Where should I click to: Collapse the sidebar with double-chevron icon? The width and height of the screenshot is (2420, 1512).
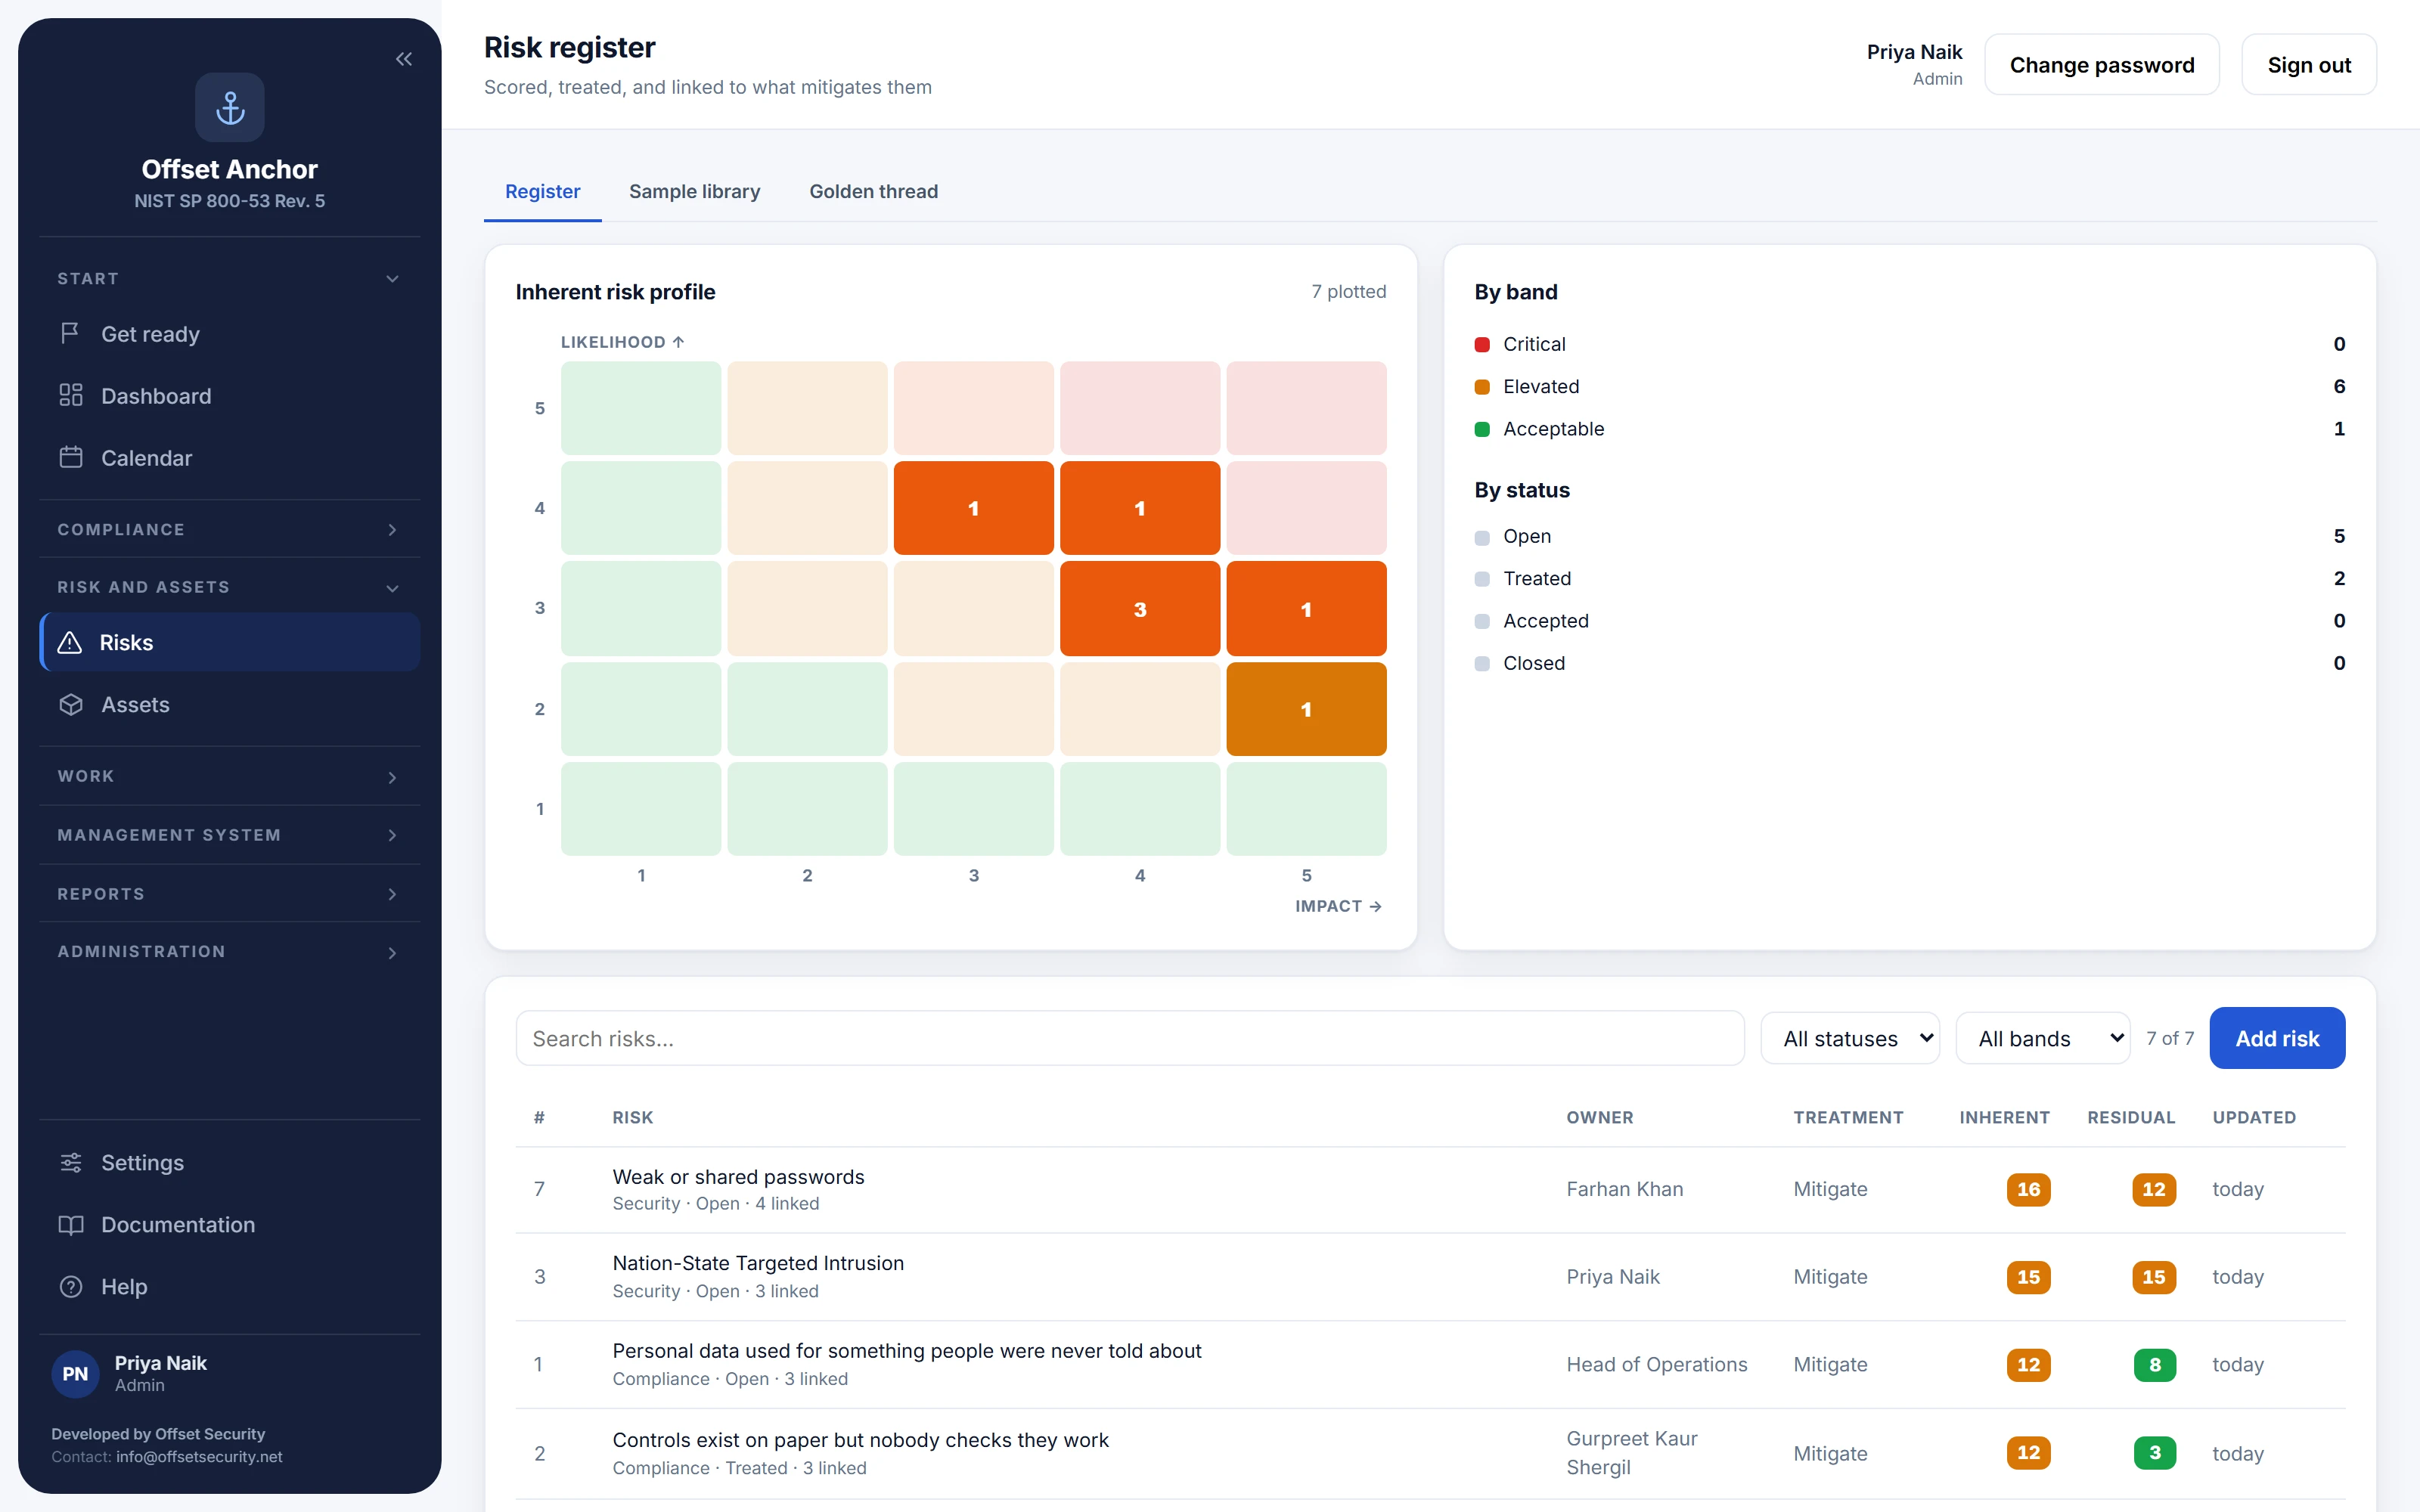(404, 59)
